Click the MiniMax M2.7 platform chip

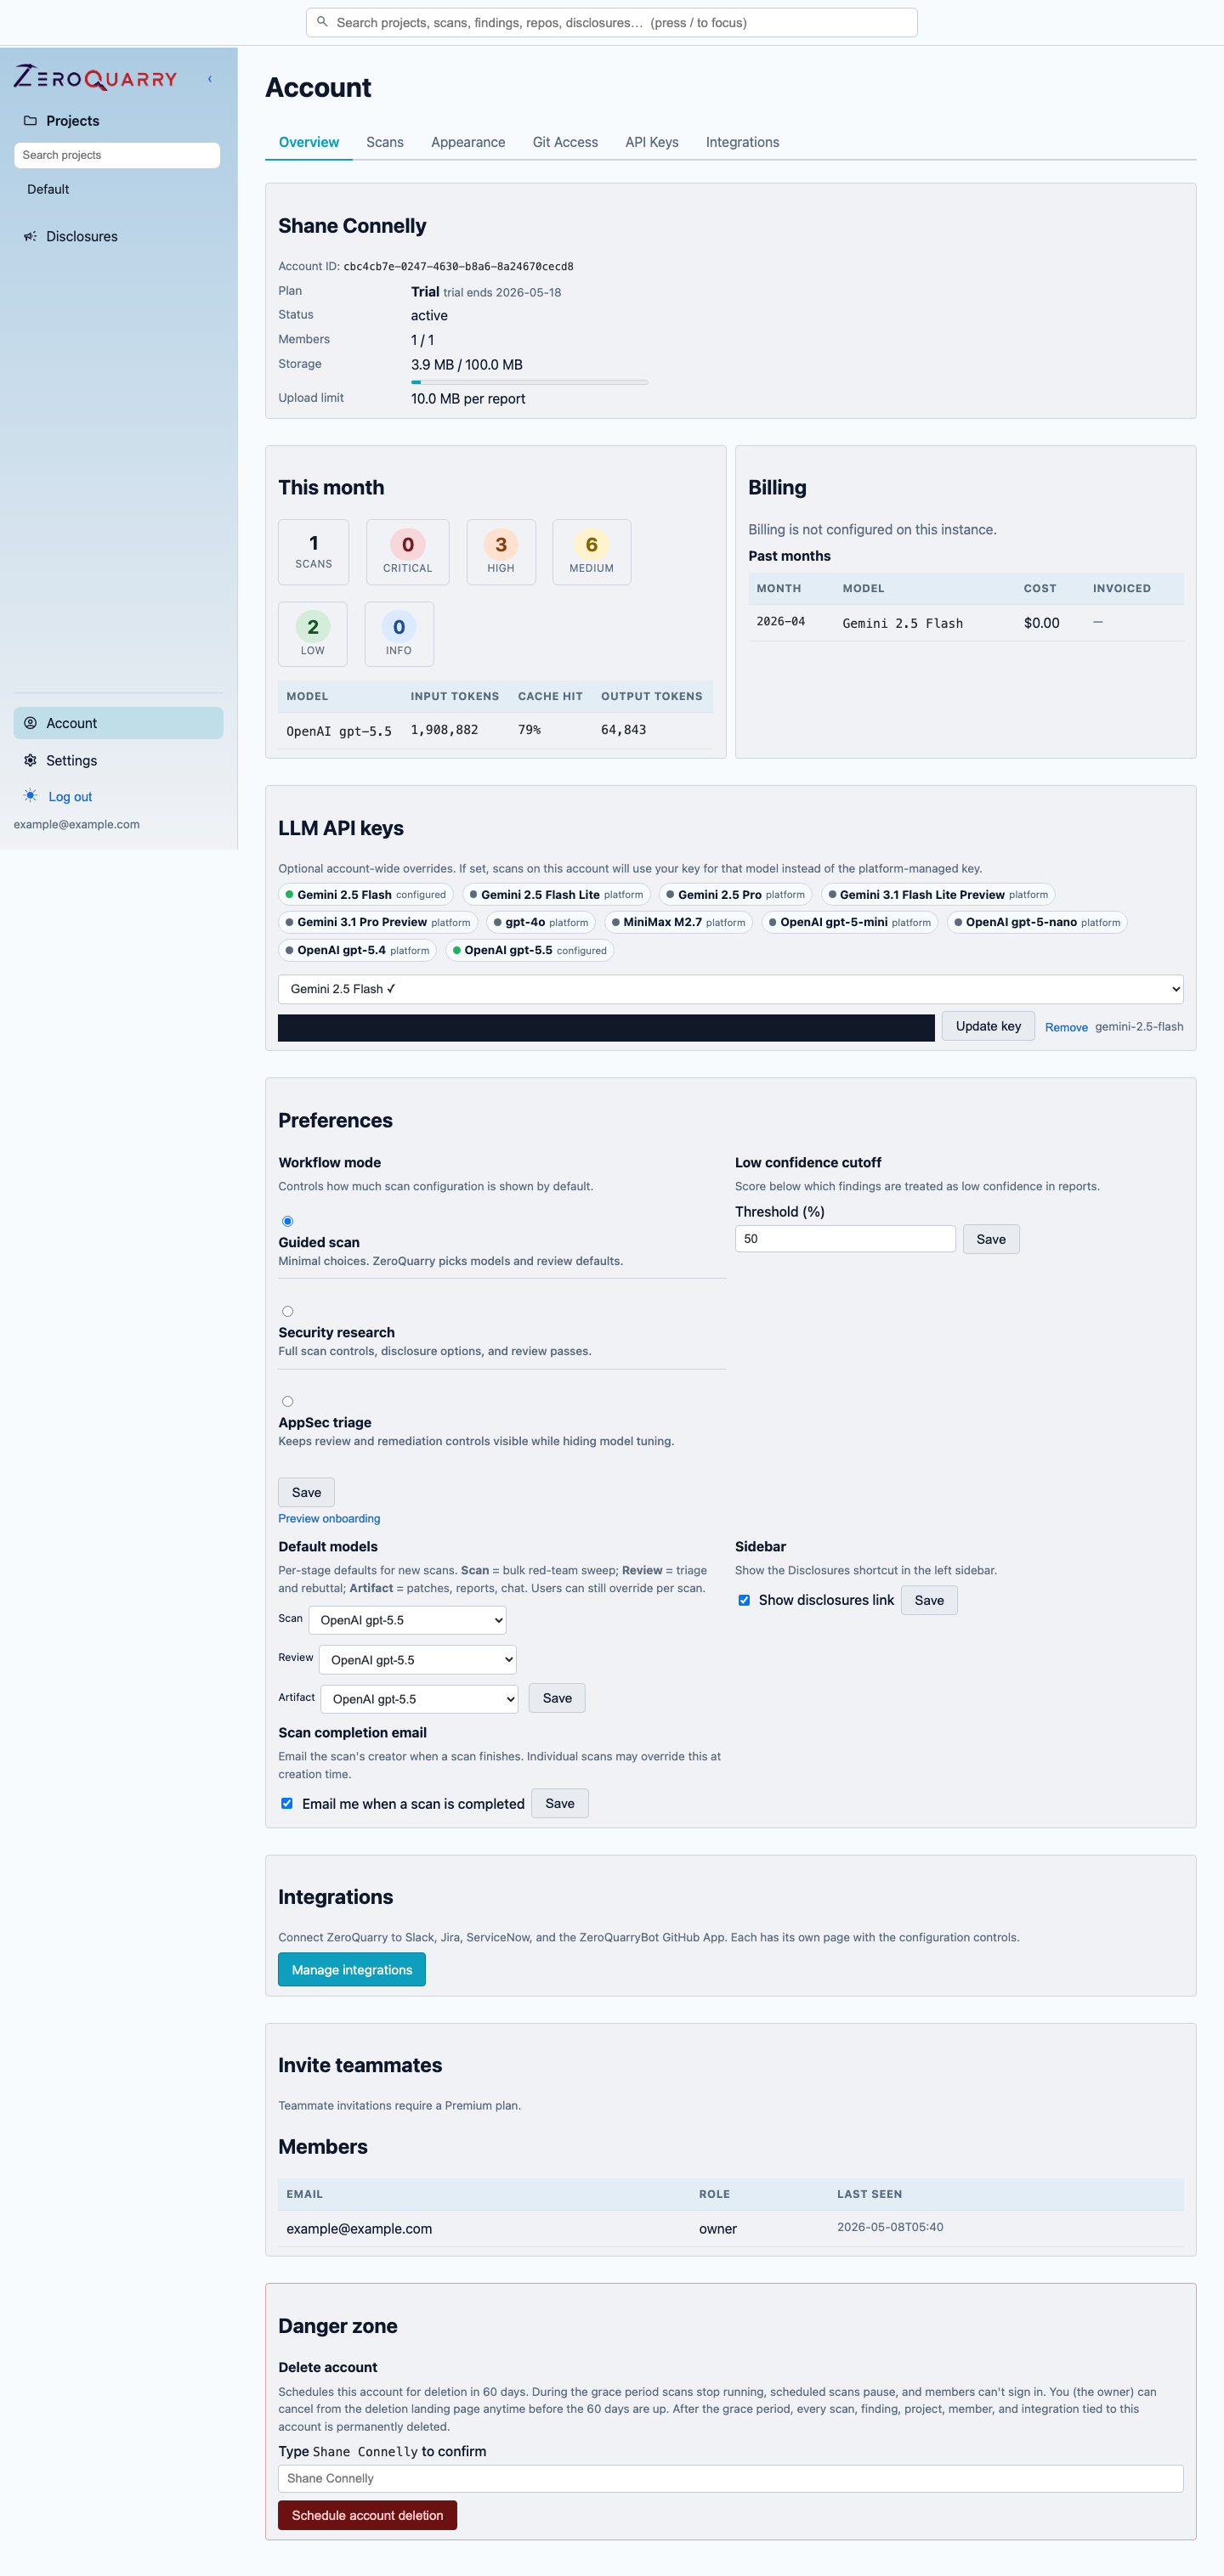tap(678, 922)
